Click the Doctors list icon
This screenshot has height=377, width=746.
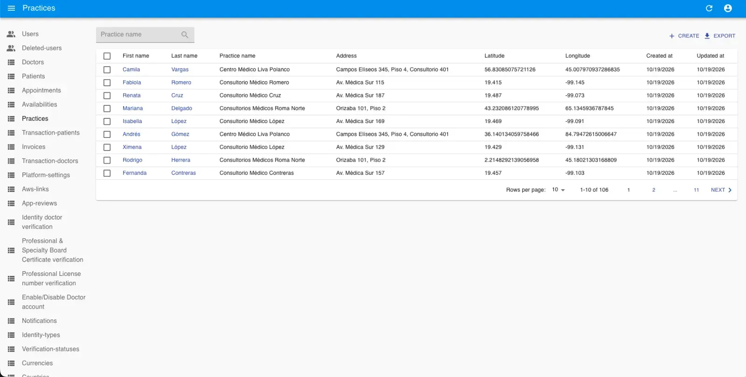click(11, 62)
